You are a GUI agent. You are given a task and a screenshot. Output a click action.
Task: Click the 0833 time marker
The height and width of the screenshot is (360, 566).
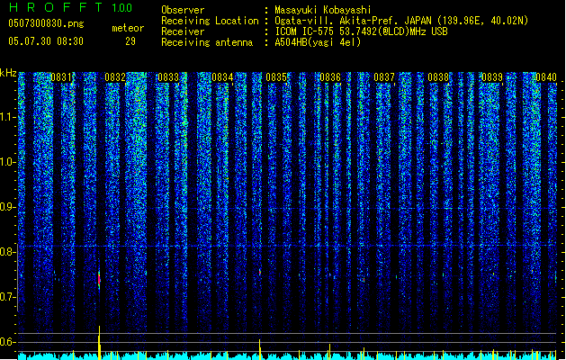pos(168,77)
